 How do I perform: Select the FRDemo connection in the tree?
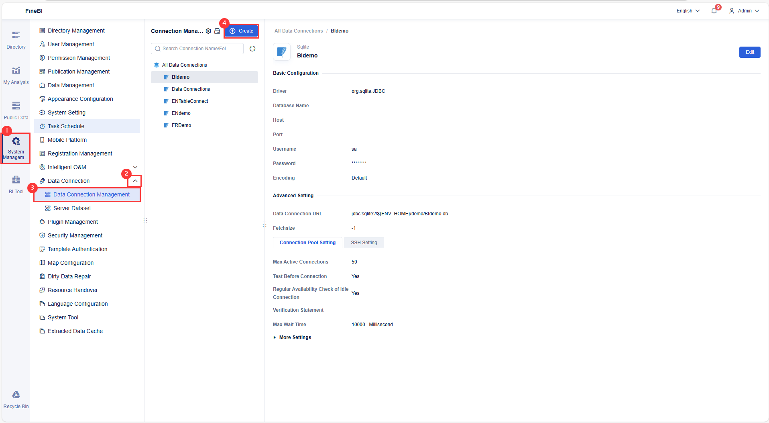click(x=182, y=125)
